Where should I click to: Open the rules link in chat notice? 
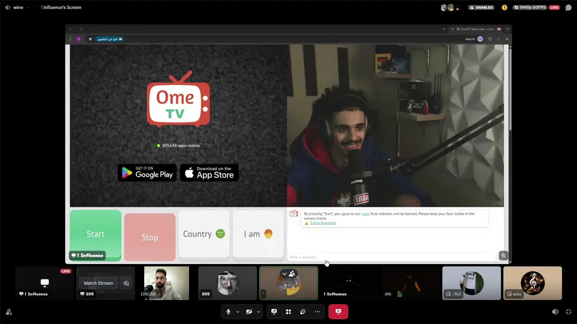pyautogui.click(x=365, y=214)
